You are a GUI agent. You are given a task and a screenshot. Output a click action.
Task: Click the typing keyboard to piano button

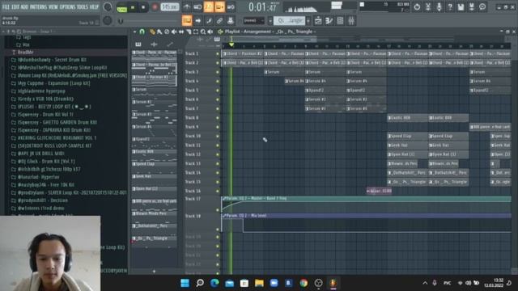click(x=187, y=21)
